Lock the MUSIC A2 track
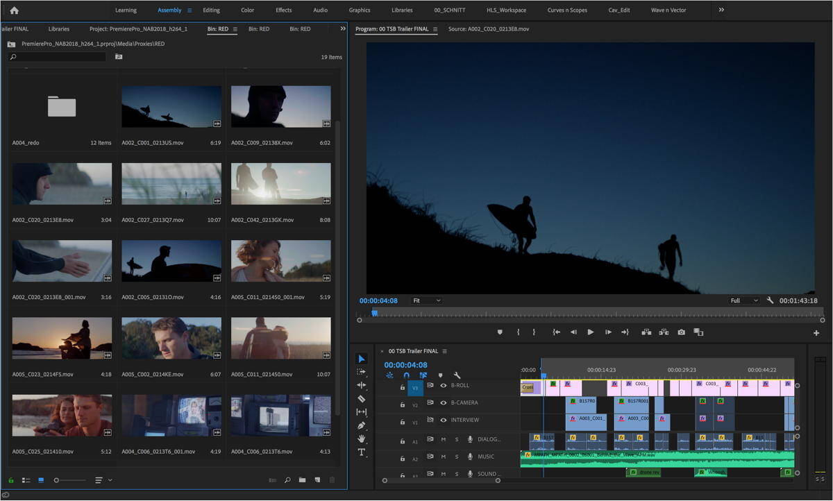The height and width of the screenshot is (501, 833). pyautogui.click(x=402, y=459)
